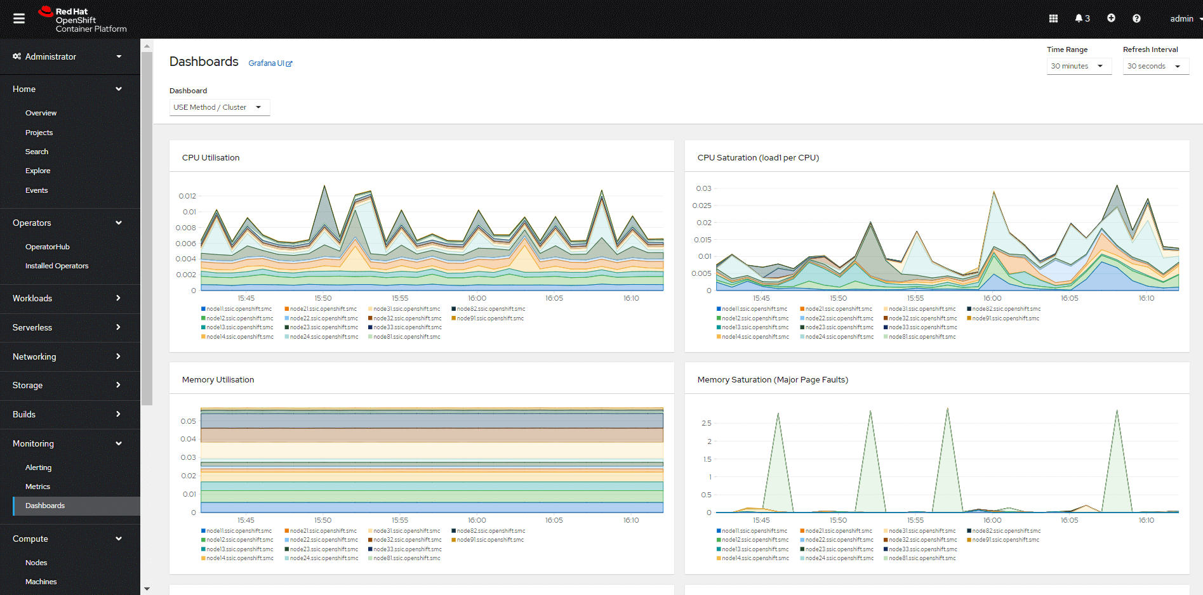This screenshot has height=595, width=1203.
Task: Toggle node11 series in CPU Utilisation legend
Action: click(236, 309)
